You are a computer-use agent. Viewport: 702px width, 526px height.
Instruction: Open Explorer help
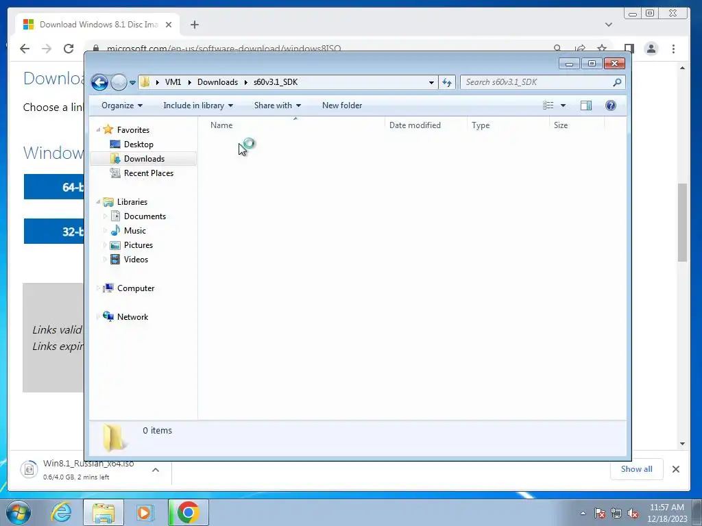[611, 105]
